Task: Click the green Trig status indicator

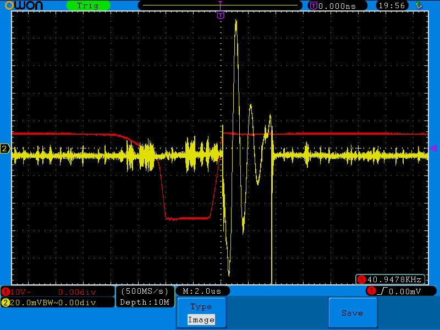Action: [x=88, y=5]
